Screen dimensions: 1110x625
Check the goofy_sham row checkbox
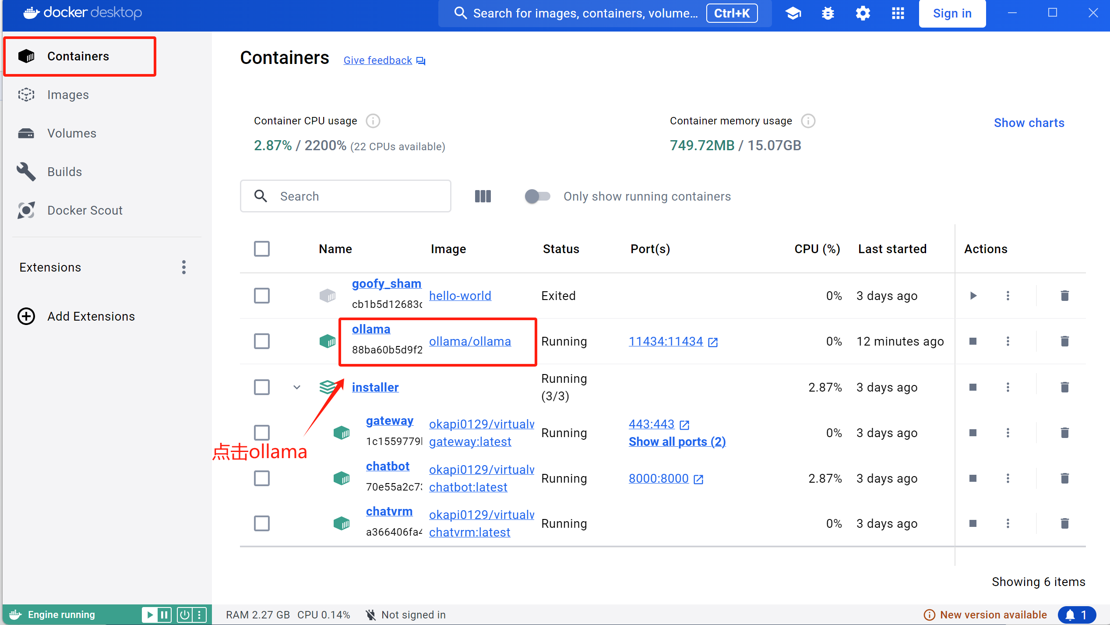pyautogui.click(x=262, y=296)
